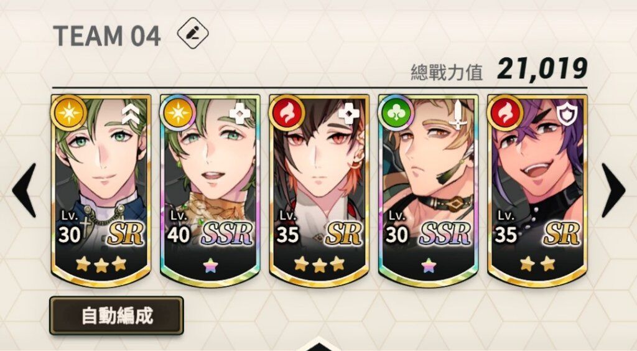Click the double-chevron role icon on first card
The height and width of the screenshot is (351, 637).
[131, 114]
